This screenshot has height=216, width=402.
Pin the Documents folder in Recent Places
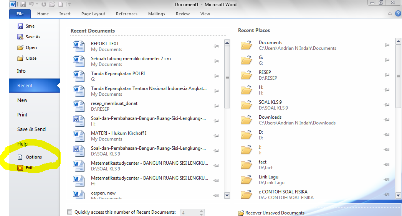387,45
